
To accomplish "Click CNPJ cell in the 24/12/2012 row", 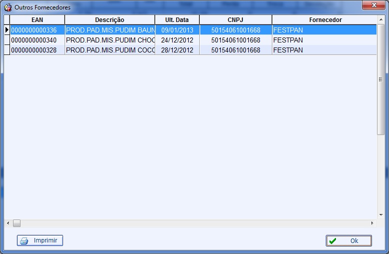I will pyautogui.click(x=236, y=40).
